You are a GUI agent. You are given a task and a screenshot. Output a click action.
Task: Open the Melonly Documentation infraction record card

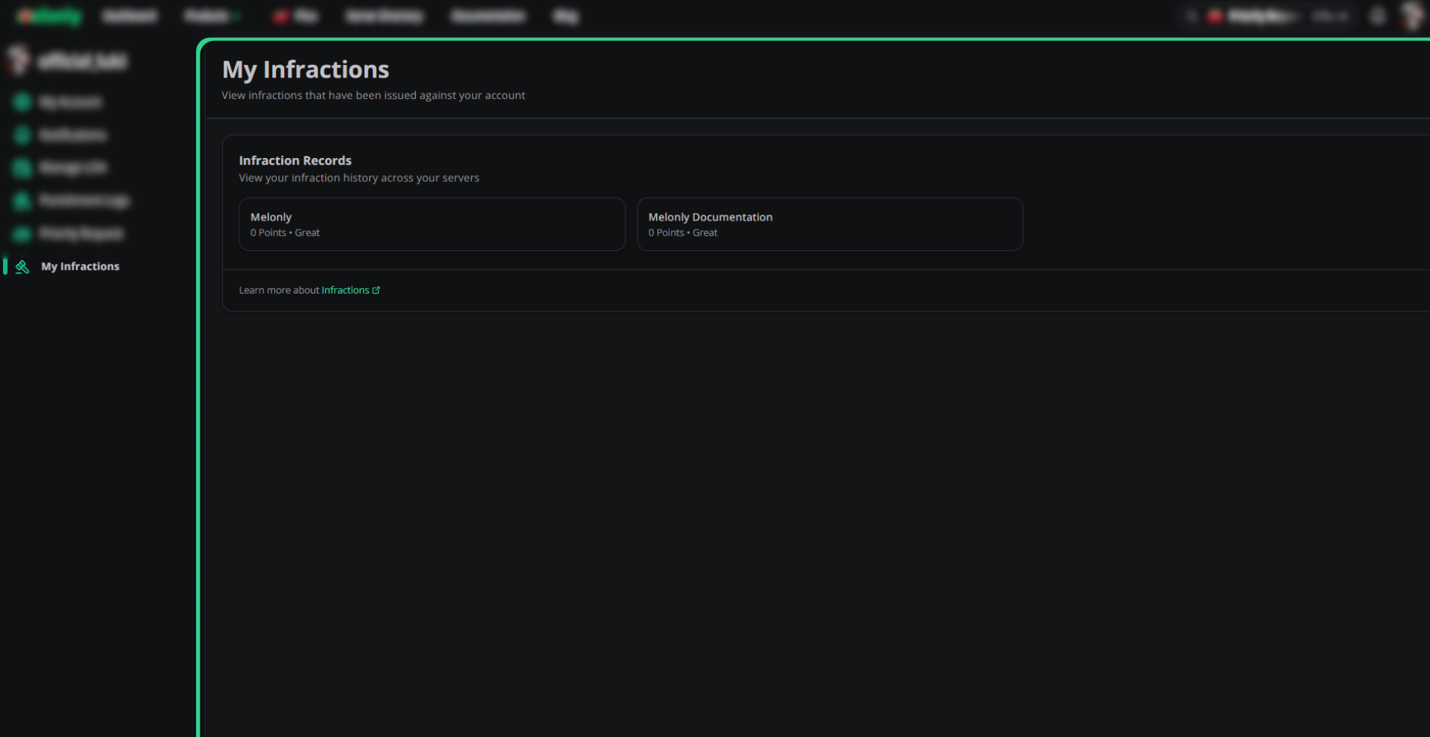830,224
